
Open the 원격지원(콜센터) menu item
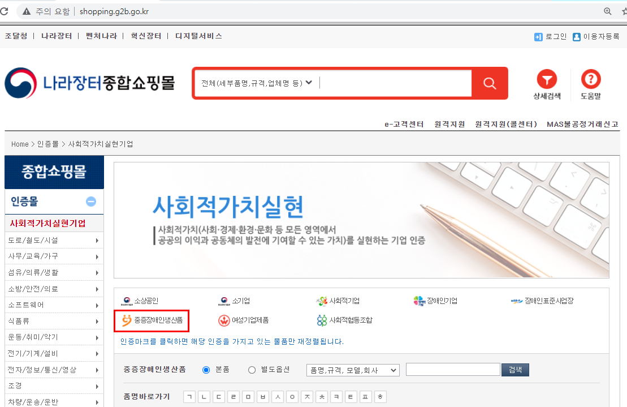506,124
